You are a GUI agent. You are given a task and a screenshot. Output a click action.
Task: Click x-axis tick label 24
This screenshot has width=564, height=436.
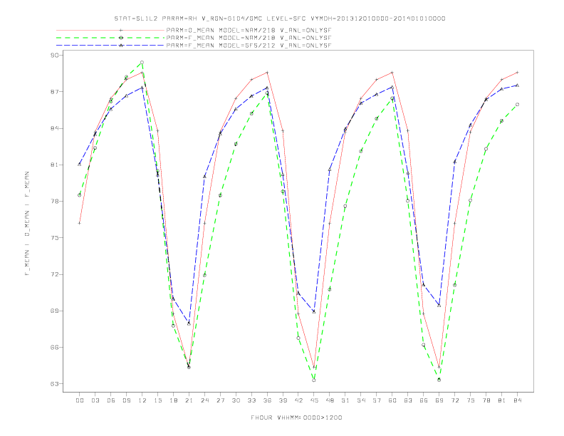click(x=204, y=400)
